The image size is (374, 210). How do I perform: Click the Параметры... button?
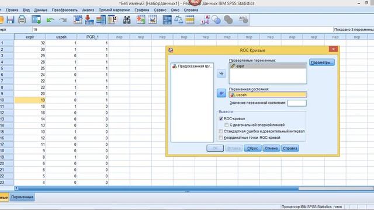322,62
